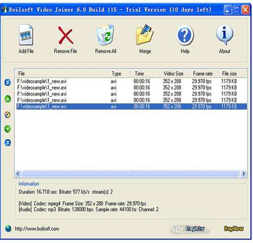Click the highlighted row's 352 x 288 cell
The height and width of the screenshot is (243, 253).
(x=172, y=107)
